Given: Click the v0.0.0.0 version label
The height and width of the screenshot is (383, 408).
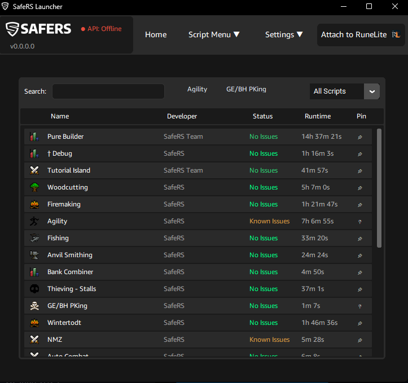Looking at the screenshot, I should [x=22, y=46].
